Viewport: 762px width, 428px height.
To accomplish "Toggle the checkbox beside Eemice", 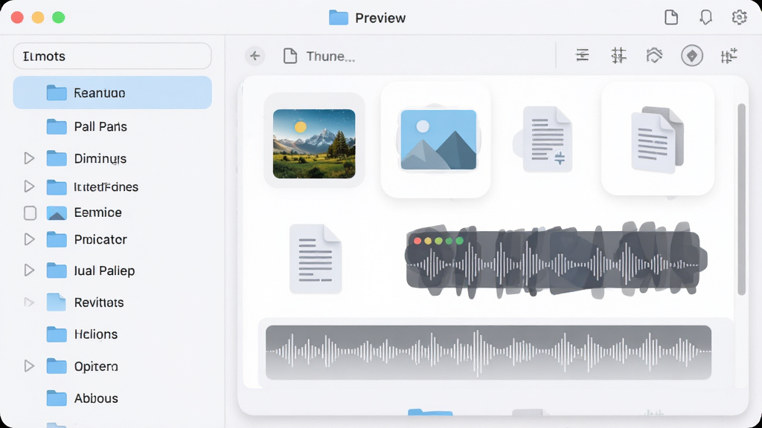I will [x=30, y=213].
